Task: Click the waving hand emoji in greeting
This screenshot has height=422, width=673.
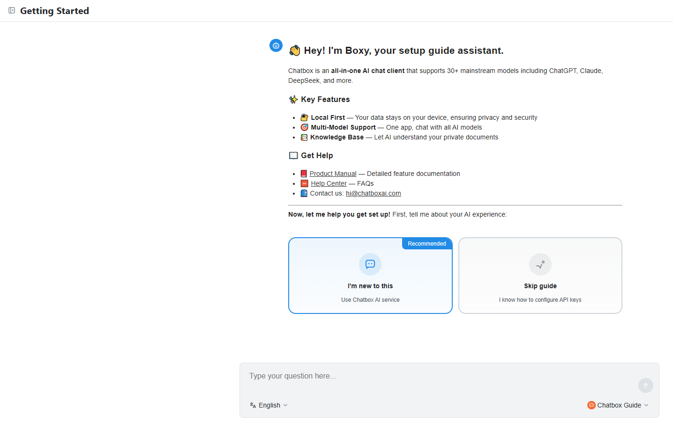Action: 294,51
